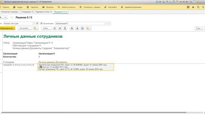Click the clear button beside Организация field
The image size is (205, 115).
(109, 23)
